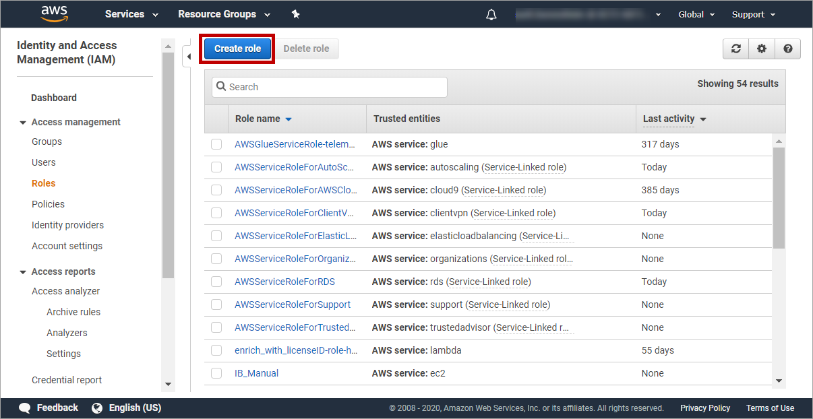Click the globe language icon
The image size is (813, 419).
[97, 408]
